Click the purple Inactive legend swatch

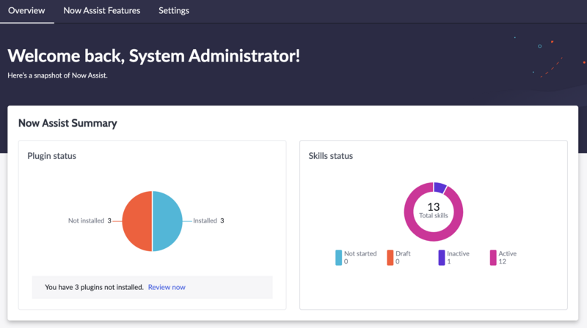[x=442, y=258]
